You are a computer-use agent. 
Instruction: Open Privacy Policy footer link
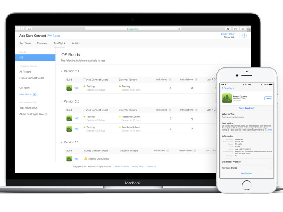pyautogui.click(x=137, y=167)
